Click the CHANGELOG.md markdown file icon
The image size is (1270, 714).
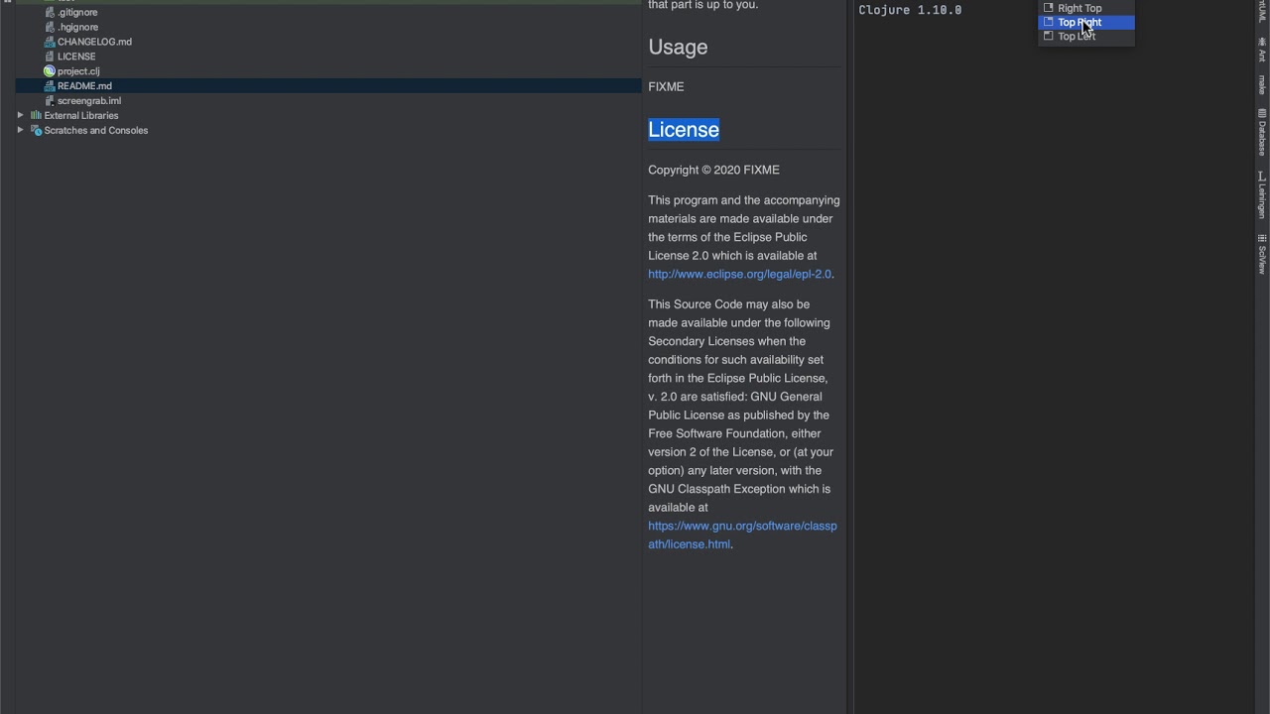[x=50, y=42]
